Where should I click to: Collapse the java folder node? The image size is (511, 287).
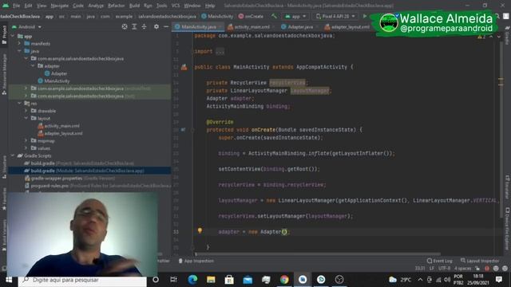pos(19,51)
